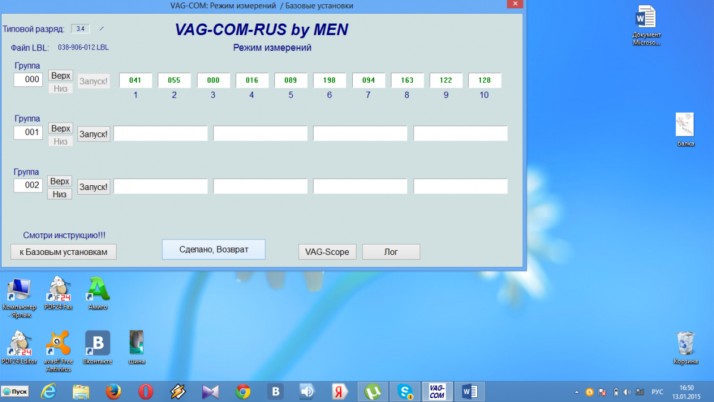The image size is (714, 402).
Task: Switch input language РУС
Action: tap(657, 392)
